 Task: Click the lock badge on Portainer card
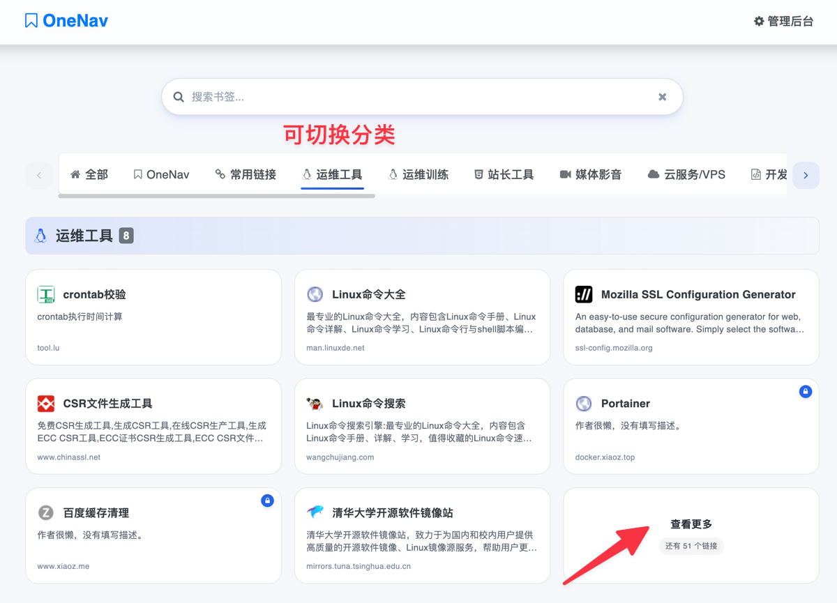[806, 392]
